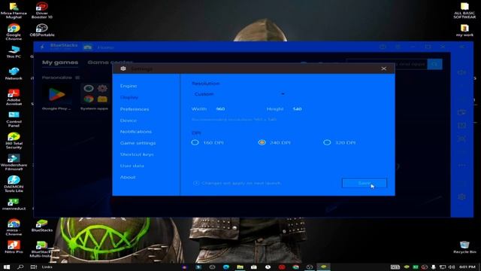Viewport: 481px width, 271px height.
Task: Open the BlueStacks desktop shortcut
Action: [42, 226]
